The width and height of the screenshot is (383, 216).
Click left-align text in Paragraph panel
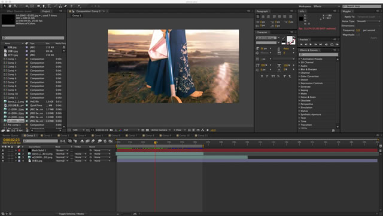pos(258,17)
